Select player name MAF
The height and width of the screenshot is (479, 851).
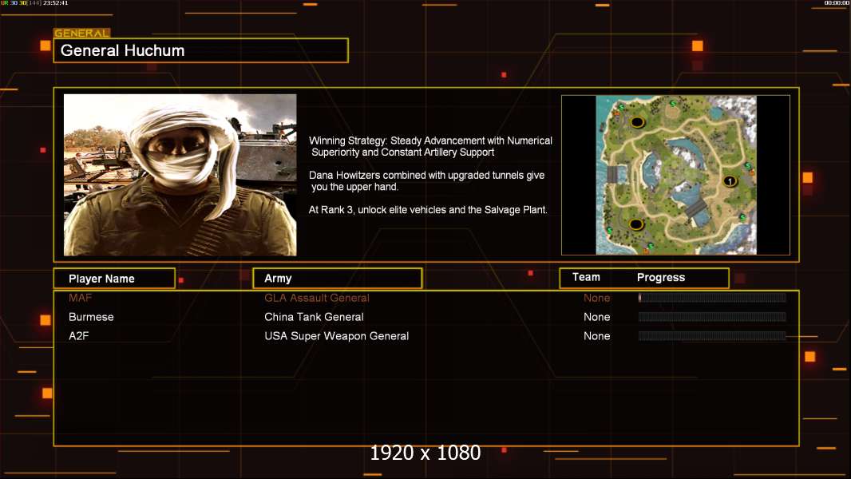pyautogui.click(x=81, y=298)
